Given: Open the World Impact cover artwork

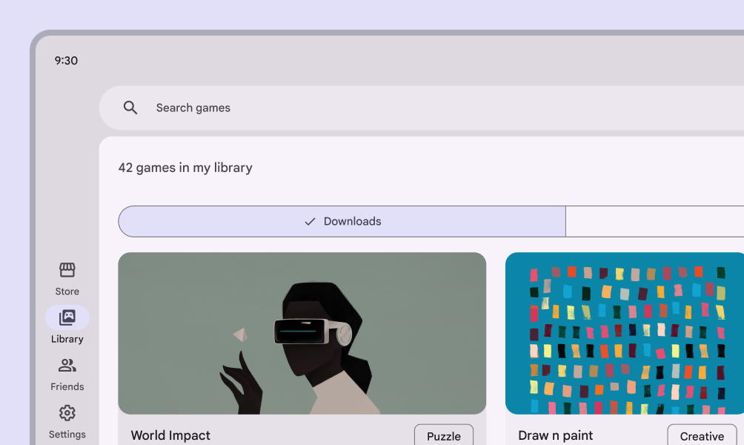Looking at the screenshot, I should [302, 333].
